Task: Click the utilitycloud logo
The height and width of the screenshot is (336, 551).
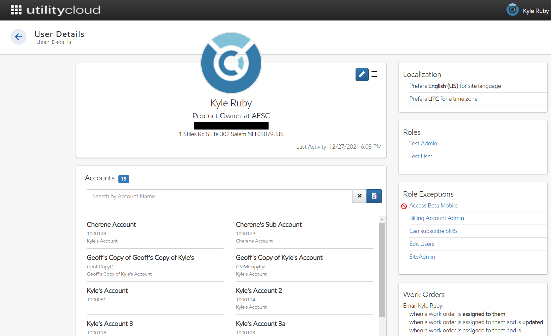Action: [64, 10]
